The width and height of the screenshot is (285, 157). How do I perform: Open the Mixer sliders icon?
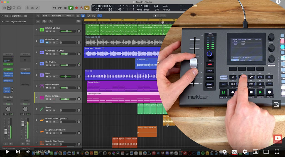32,8
